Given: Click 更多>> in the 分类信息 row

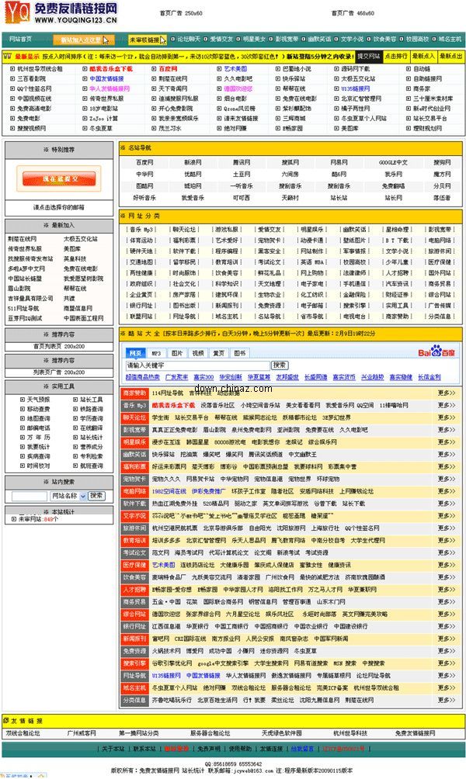Looking at the screenshot, I should [x=446, y=700].
